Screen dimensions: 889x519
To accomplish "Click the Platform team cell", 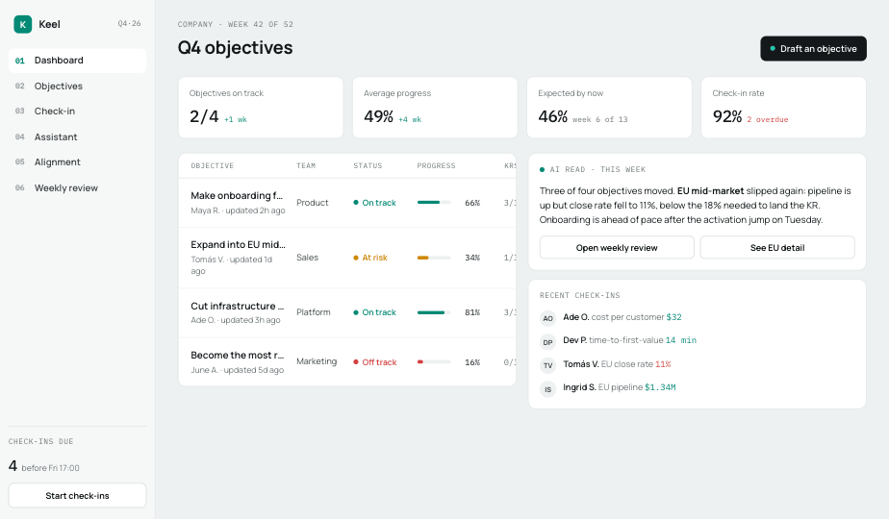I will (x=313, y=312).
